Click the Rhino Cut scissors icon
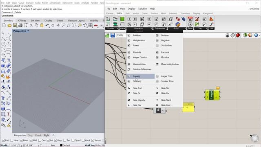This screenshot has width=261, height=147. pos(31,25)
